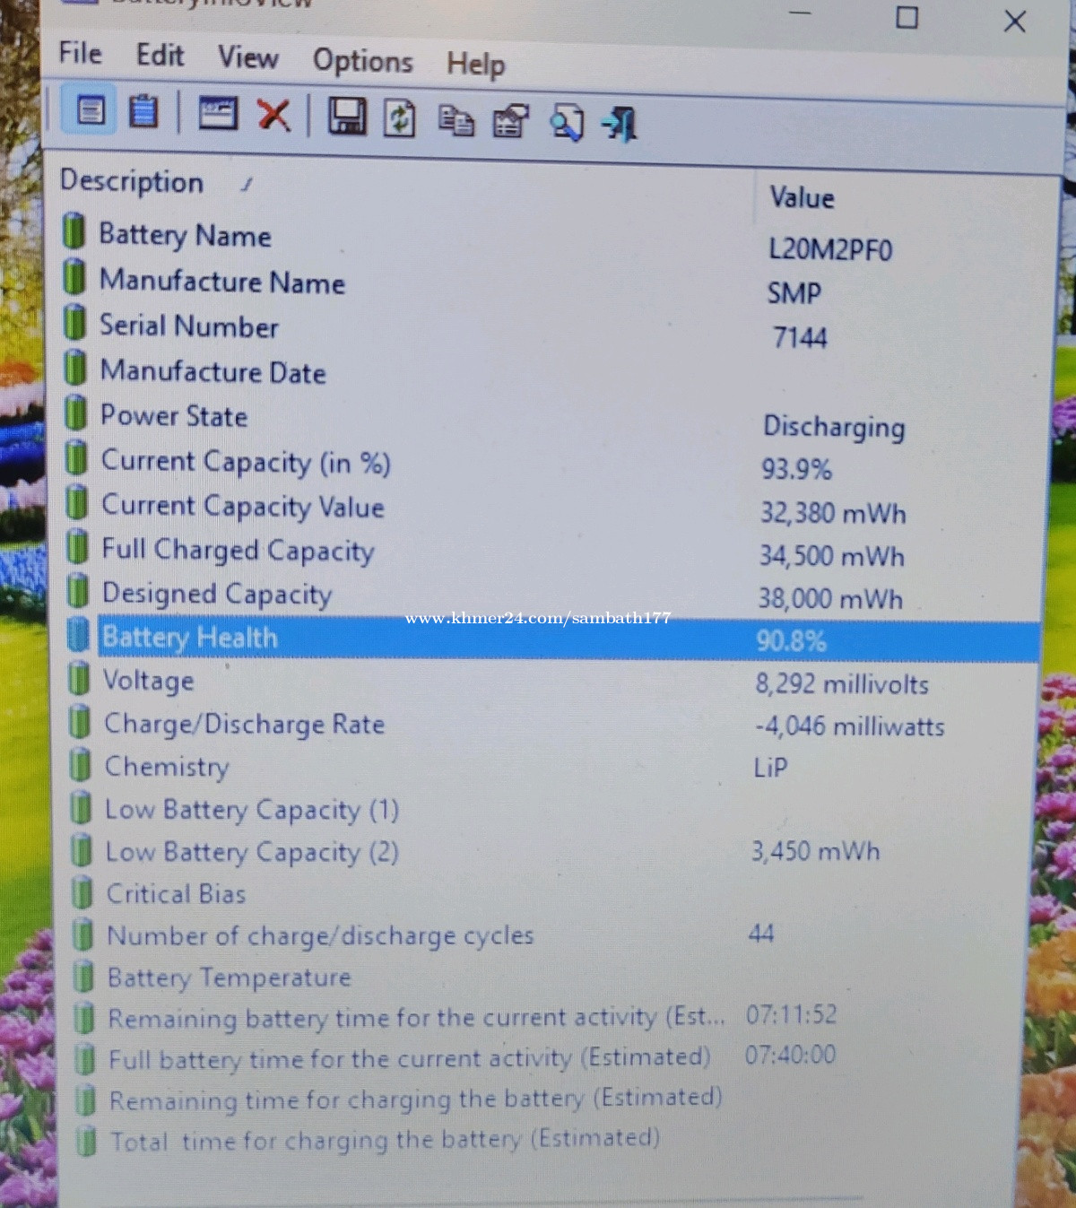Select the Charge/Discharge Rate row

pos(553,724)
